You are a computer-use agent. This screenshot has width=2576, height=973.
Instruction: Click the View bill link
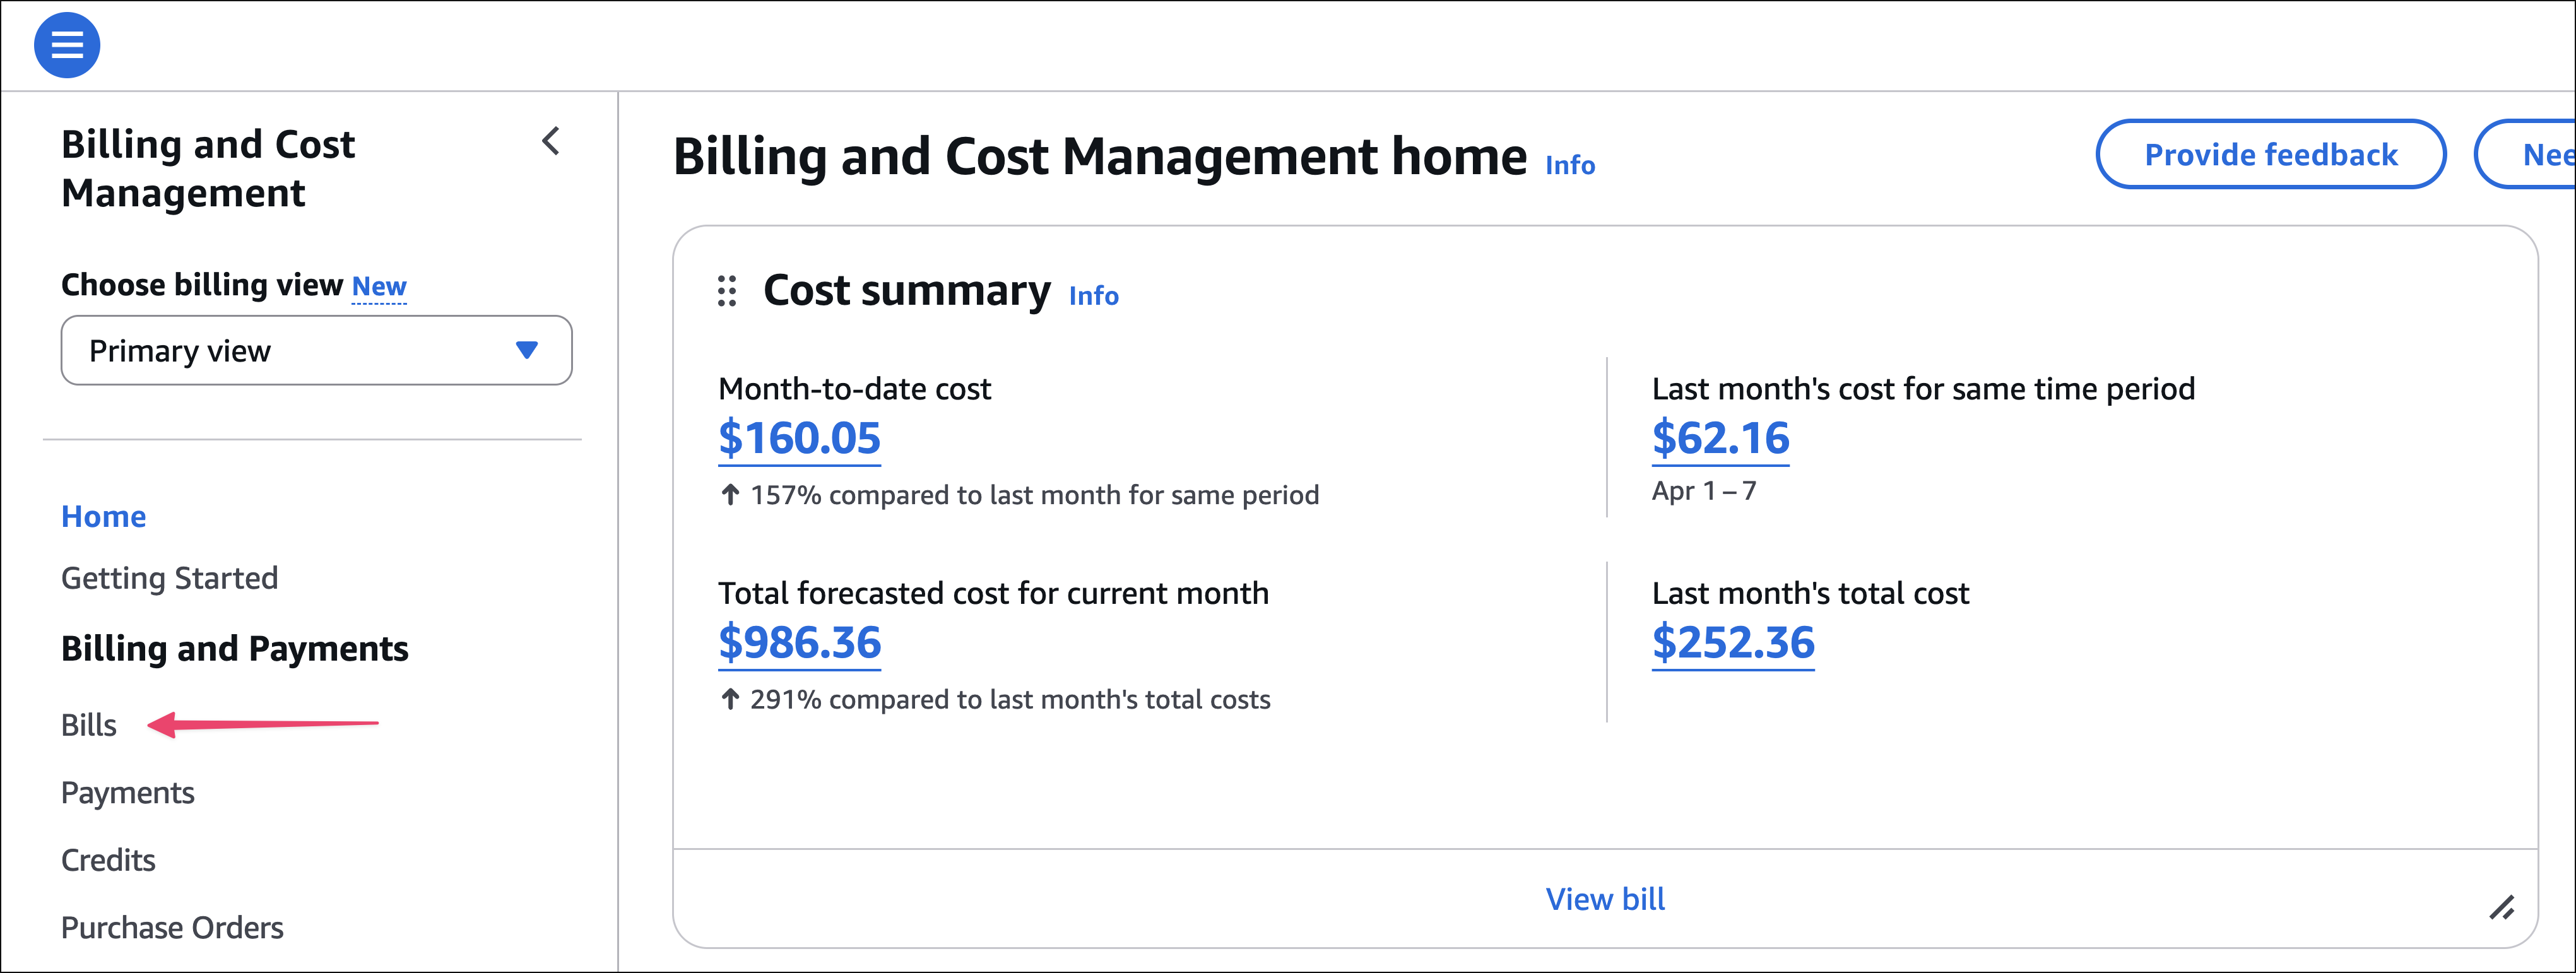tap(1604, 899)
